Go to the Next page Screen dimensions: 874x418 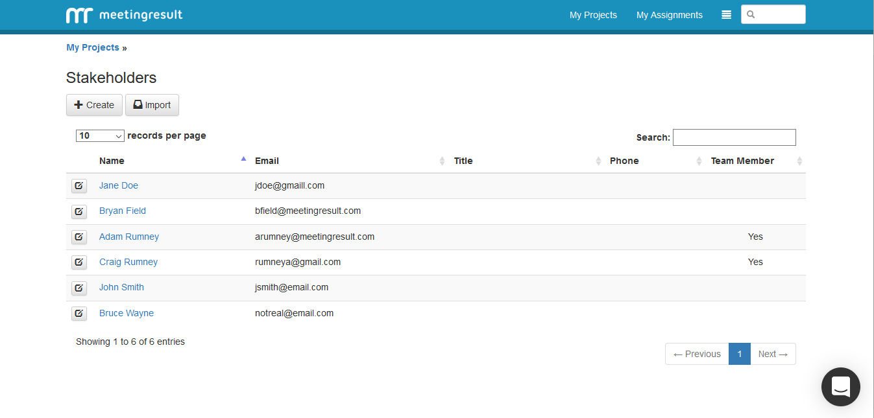coord(772,354)
